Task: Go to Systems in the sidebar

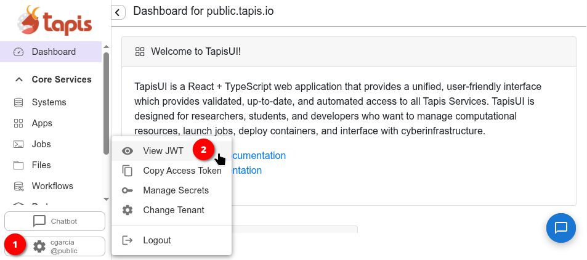Action: click(x=51, y=102)
